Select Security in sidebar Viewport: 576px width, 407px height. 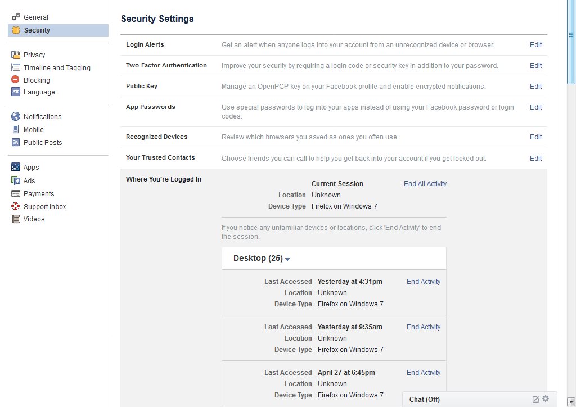pyautogui.click(x=37, y=30)
